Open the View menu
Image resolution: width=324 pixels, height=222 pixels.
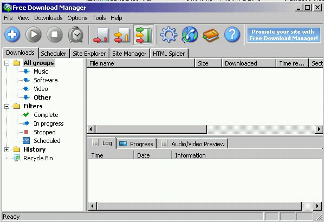click(23, 18)
